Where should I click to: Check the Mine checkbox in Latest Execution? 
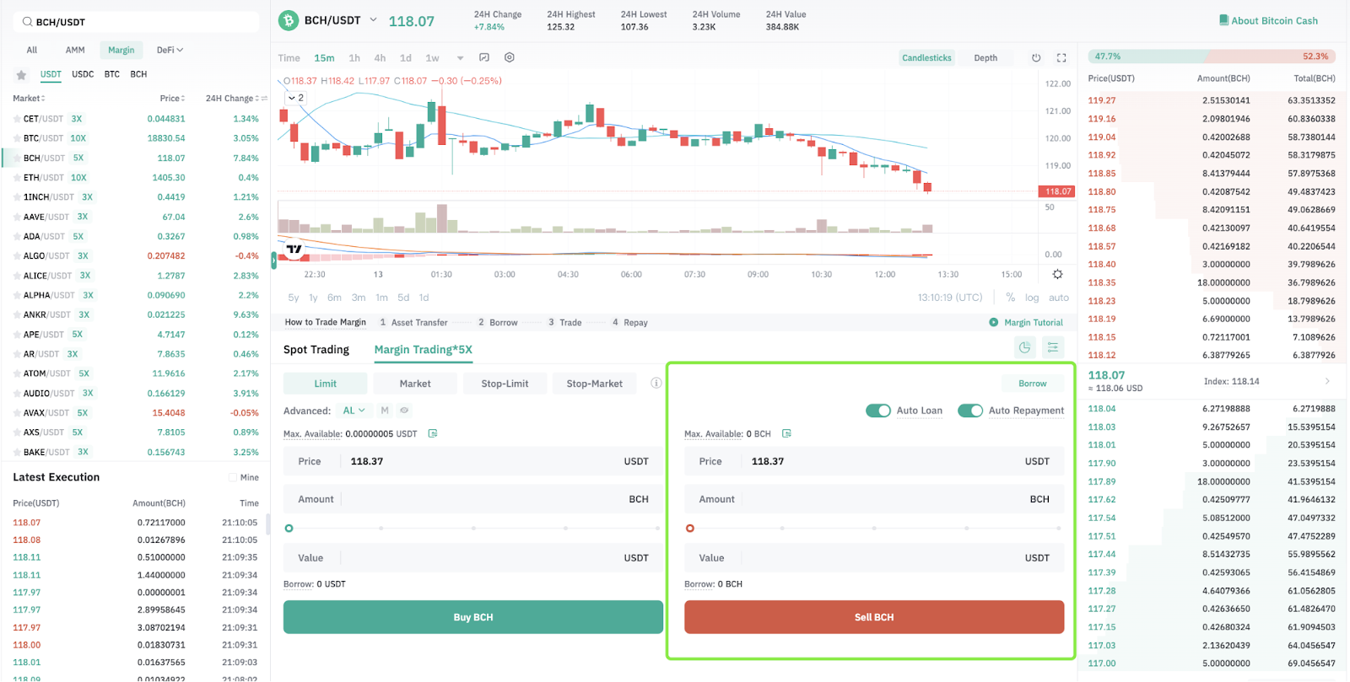(x=233, y=478)
